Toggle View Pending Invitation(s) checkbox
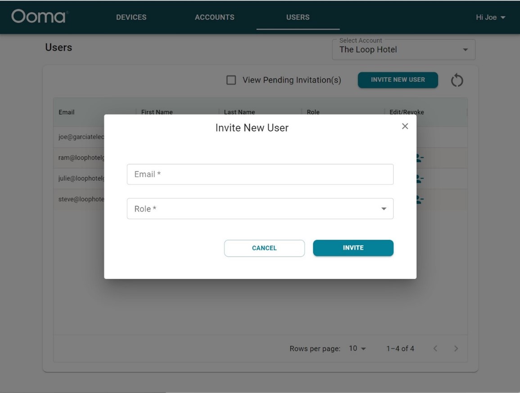This screenshot has width=520, height=393. pos(231,80)
